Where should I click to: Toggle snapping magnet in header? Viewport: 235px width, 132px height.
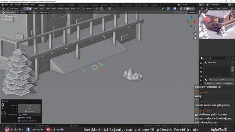point(101,8)
